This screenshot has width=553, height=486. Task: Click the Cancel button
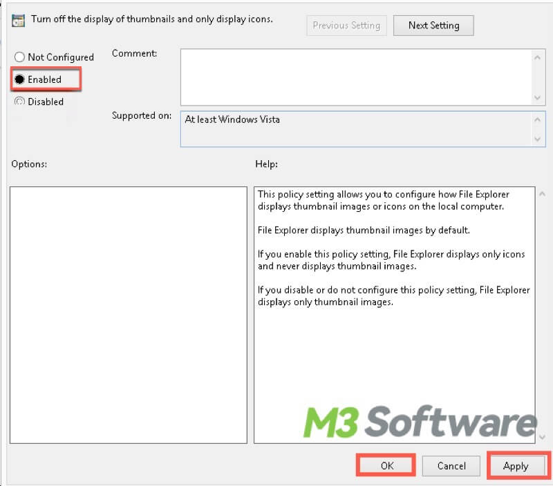click(x=451, y=466)
